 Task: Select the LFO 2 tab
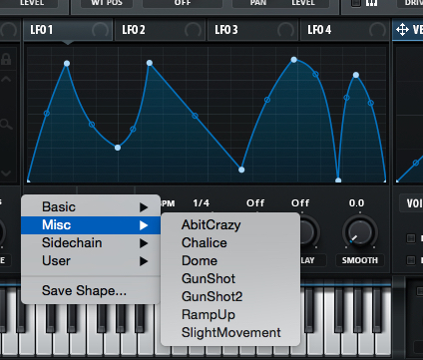coord(160,30)
